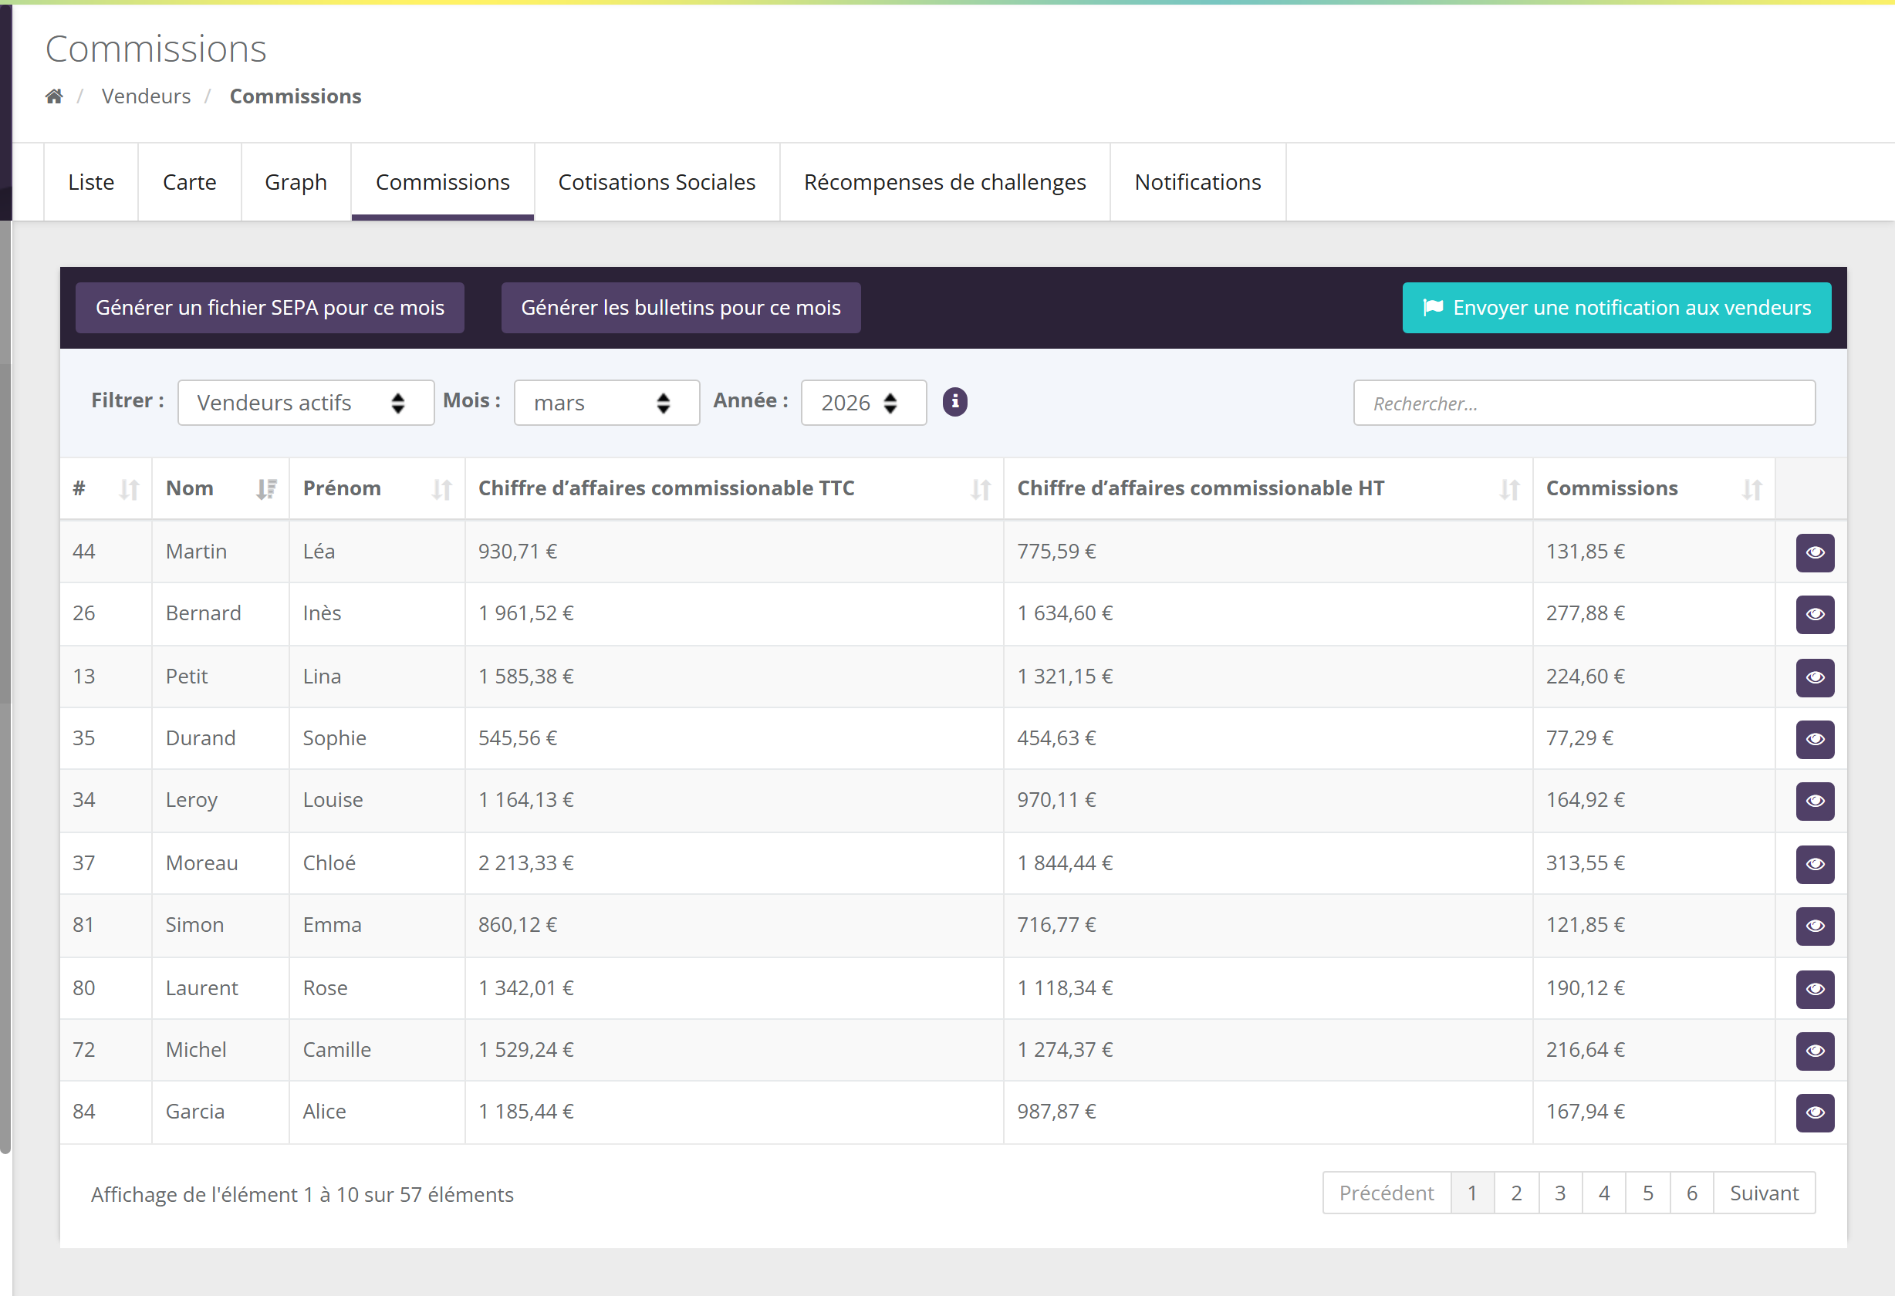The width and height of the screenshot is (1895, 1296).
Task: Open the Vendeurs actifs filter dropdown
Action: 306,403
